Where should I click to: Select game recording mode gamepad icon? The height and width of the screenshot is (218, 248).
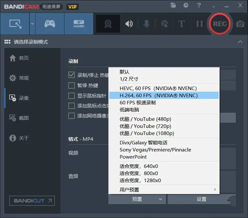(50, 24)
